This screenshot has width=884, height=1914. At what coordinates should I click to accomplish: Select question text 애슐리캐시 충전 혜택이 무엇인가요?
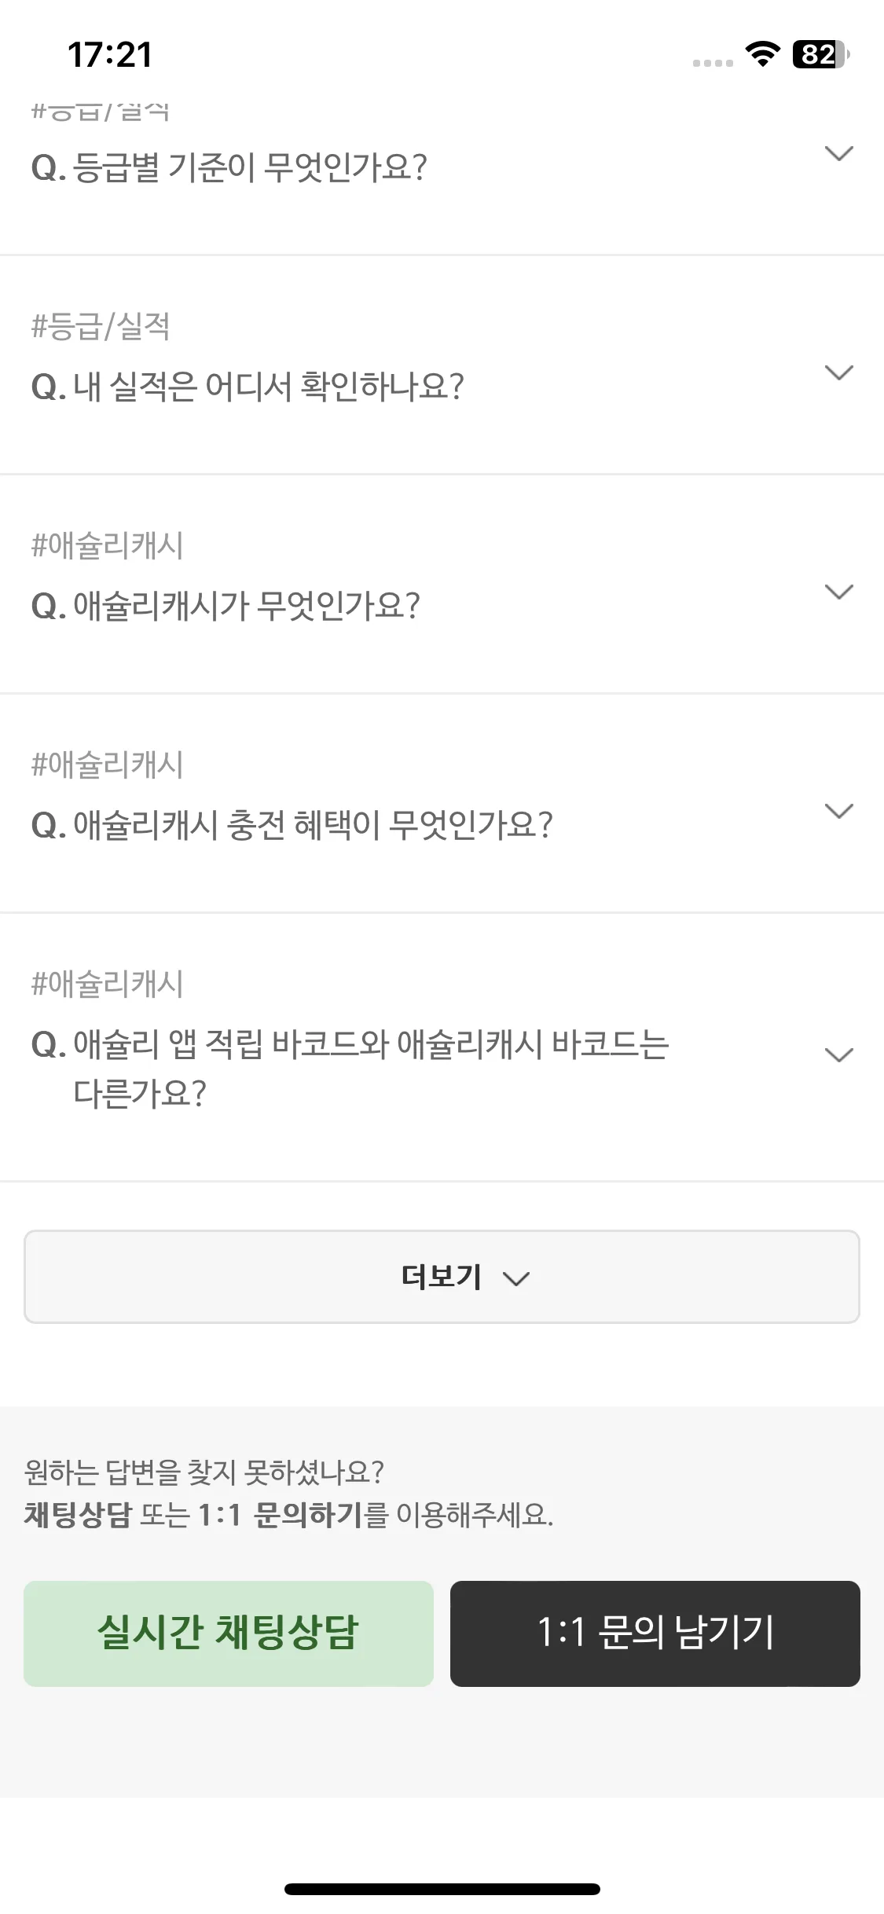click(x=292, y=825)
